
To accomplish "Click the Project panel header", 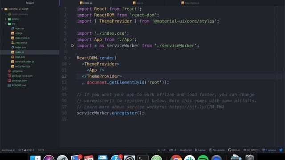I will [x=30, y=3].
